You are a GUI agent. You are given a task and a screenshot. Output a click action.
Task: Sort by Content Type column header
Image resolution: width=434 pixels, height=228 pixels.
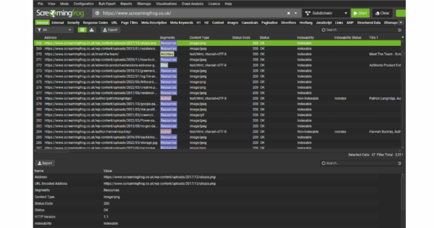click(x=199, y=38)
